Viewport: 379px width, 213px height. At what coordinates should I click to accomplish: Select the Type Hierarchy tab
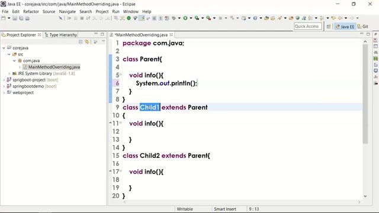click(61, 35)
